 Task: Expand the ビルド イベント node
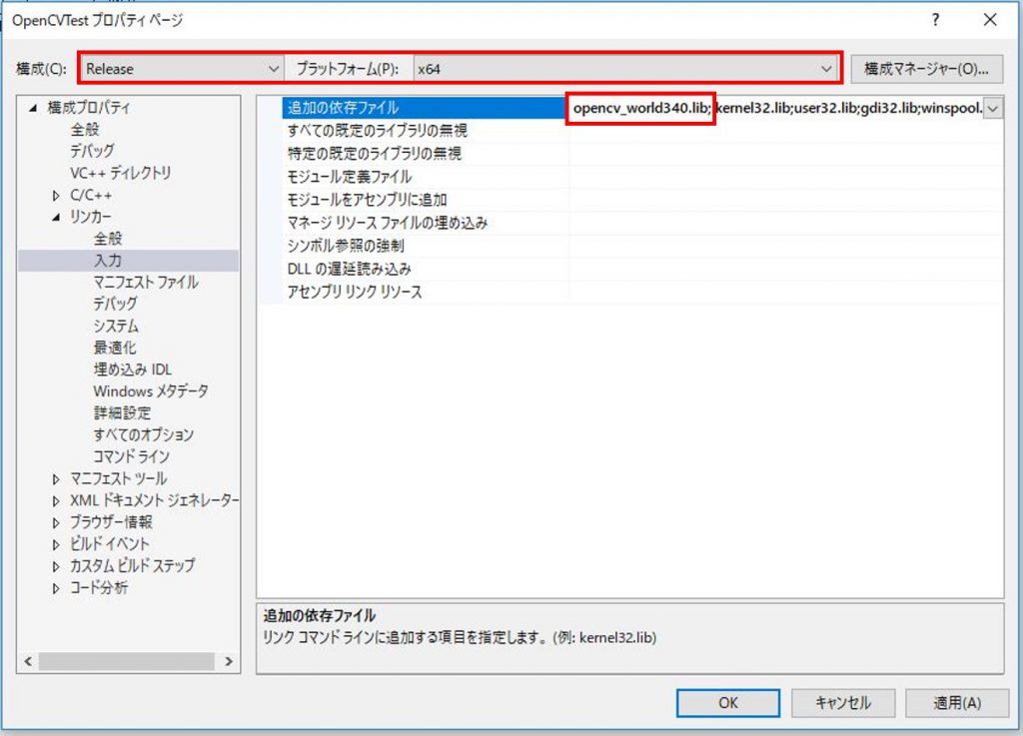pos(57,544)
